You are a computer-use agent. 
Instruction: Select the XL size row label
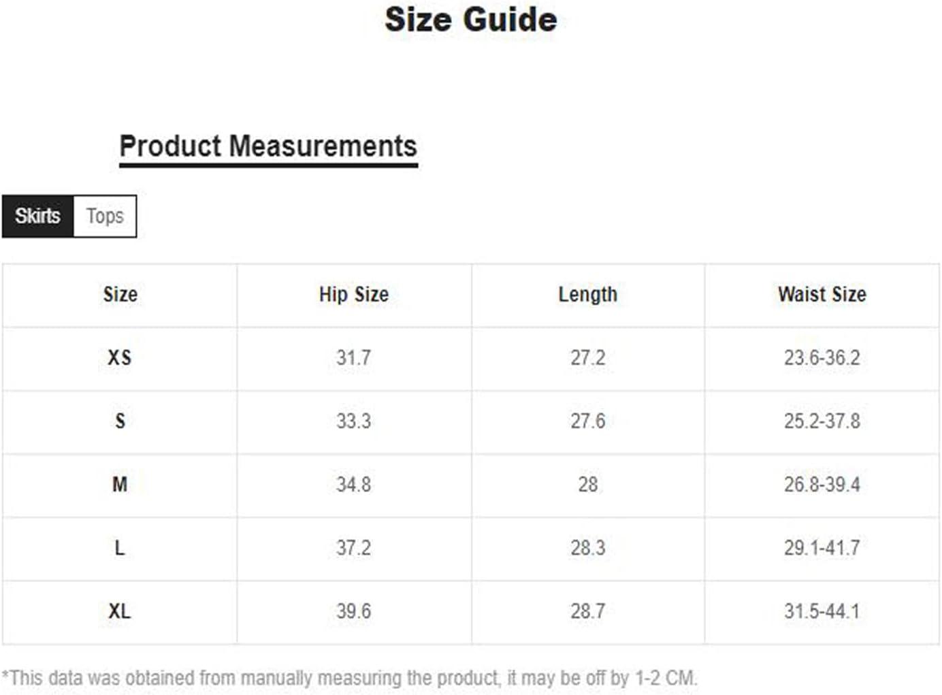pyautogui.click(x=120, y=611)
